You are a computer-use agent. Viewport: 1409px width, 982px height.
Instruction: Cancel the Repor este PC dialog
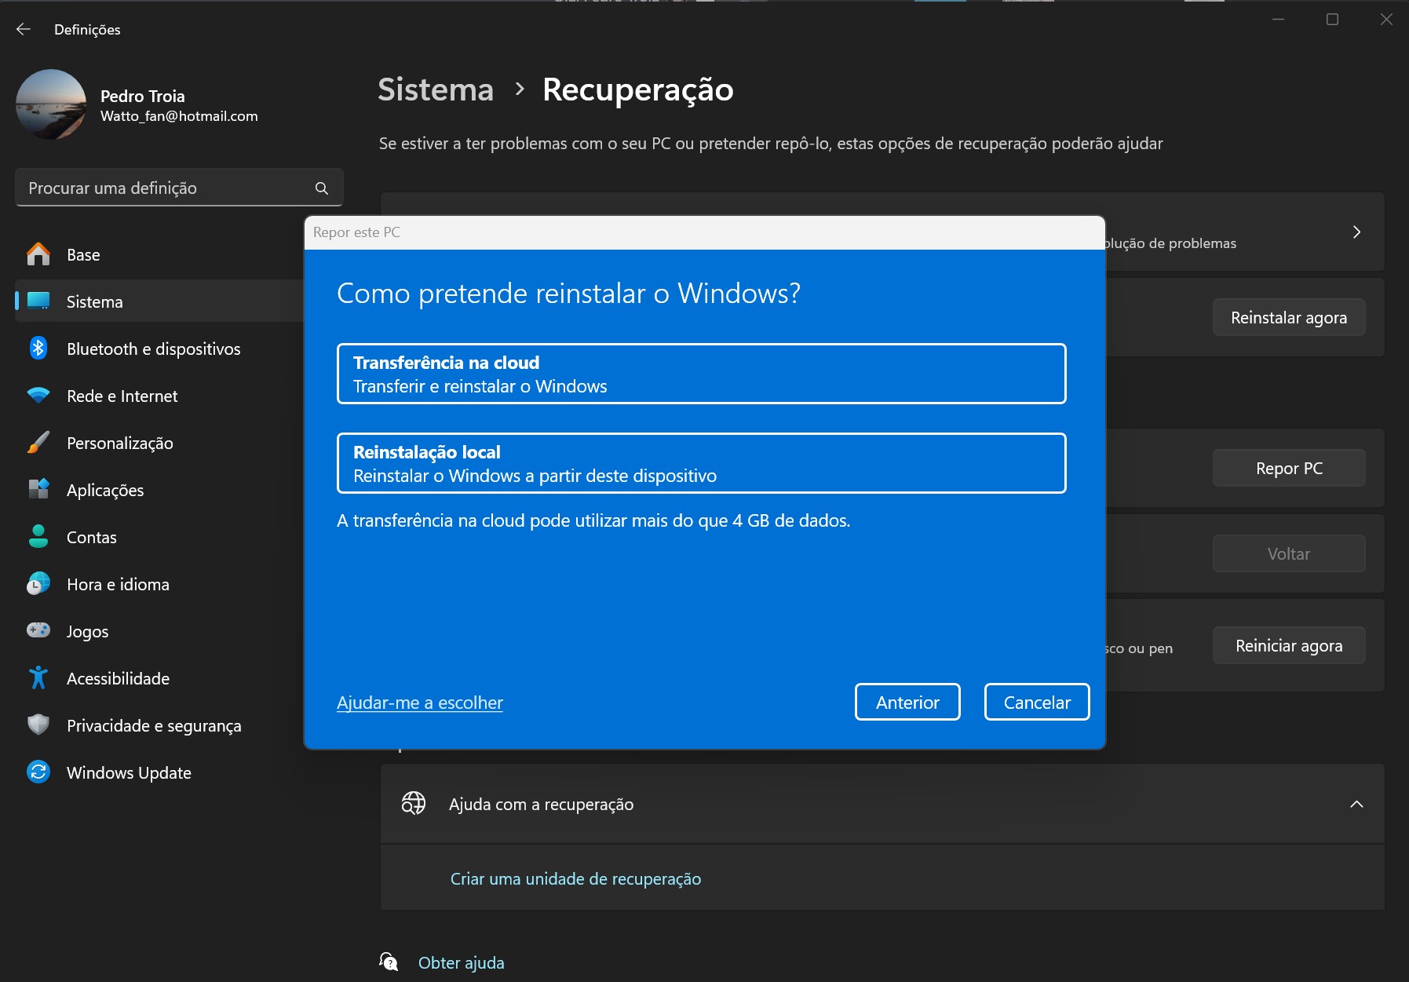(1037, 702)
